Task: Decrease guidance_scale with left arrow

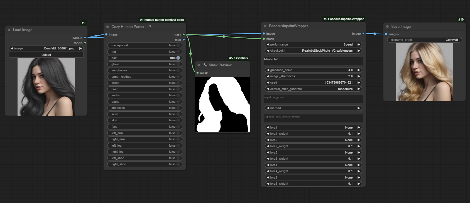Action: point(268,70)
